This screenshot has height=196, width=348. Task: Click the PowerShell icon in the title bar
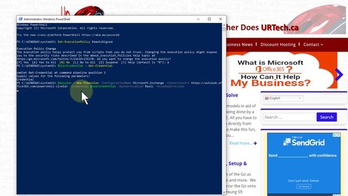[21, 19]
